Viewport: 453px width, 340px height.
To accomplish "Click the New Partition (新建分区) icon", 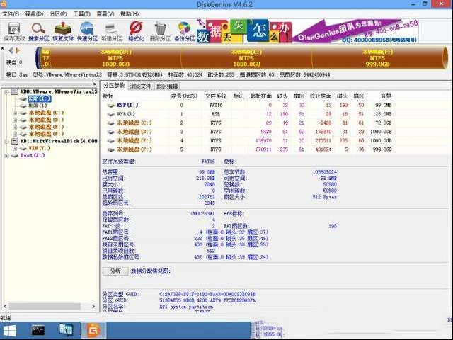I will click(x=112, y=31).
